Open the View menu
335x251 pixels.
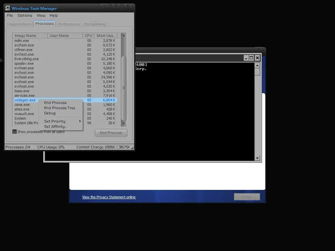41,15
